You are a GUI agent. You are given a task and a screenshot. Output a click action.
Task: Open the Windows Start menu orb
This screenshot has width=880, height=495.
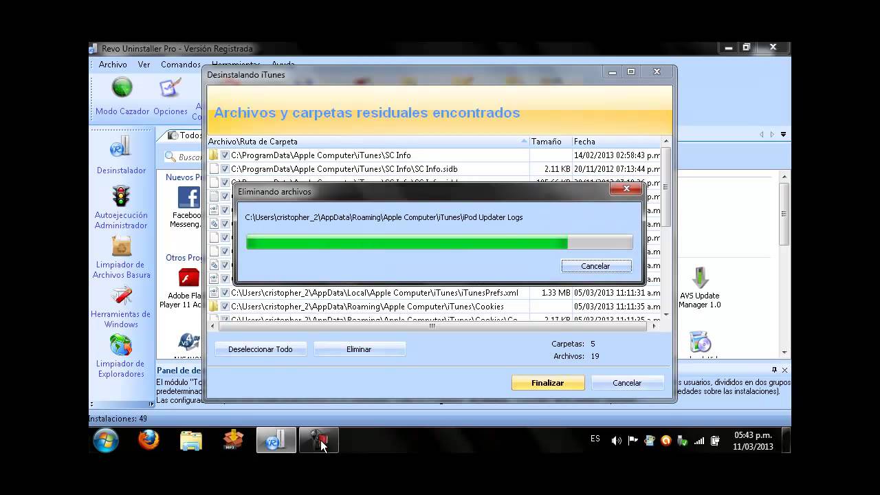point(106,440)
